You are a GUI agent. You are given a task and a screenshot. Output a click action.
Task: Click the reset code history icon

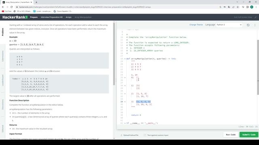coord(248,25)
